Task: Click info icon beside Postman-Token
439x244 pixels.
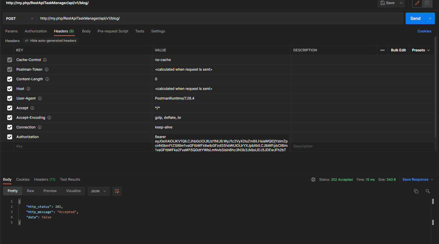Action: click(x=47, y=69)
